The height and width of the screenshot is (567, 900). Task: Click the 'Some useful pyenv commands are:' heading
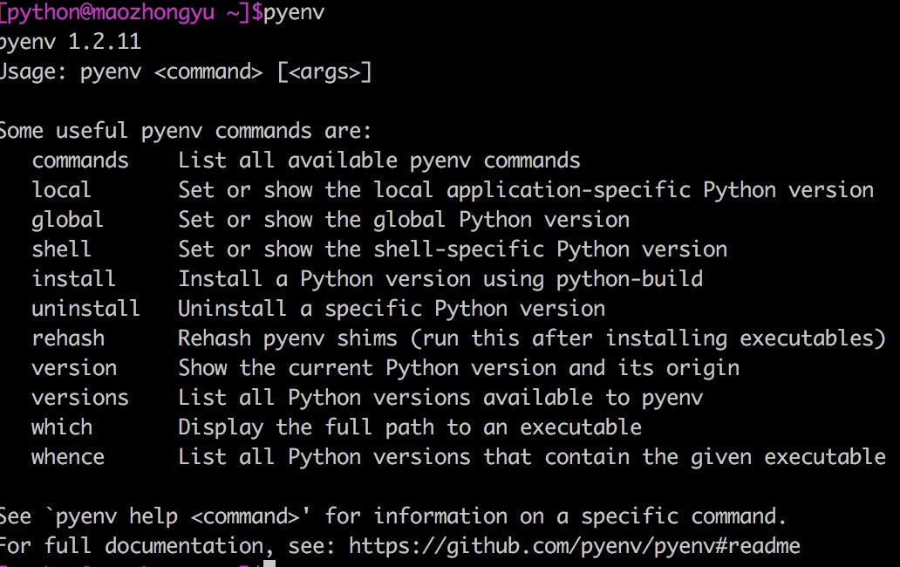pyautogui.click(x=186, y=131)
